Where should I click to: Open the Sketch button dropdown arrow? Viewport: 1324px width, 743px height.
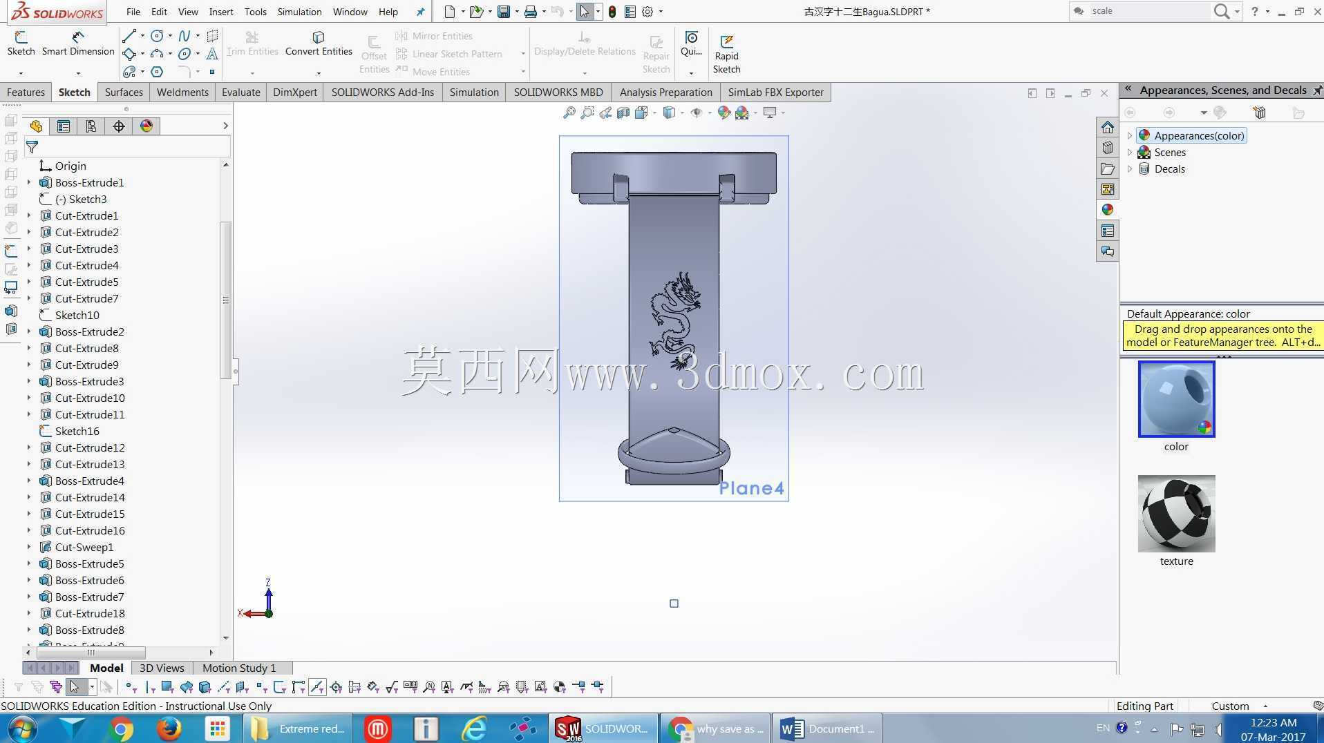pyautogui.click(x=21, y=73)
